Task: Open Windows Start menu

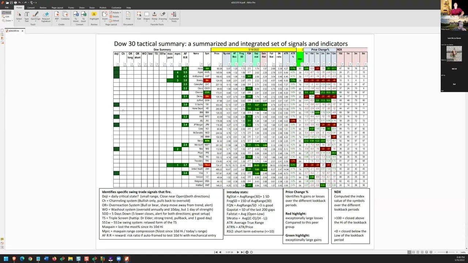Action: pyautogui.click(x=6, y=259)
